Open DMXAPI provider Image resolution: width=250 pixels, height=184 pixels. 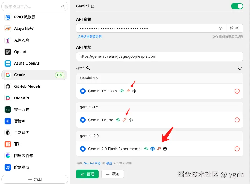coord(34,98)
